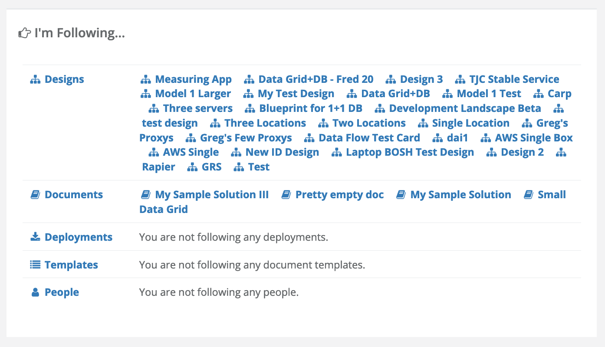Click the People category label

62,292
